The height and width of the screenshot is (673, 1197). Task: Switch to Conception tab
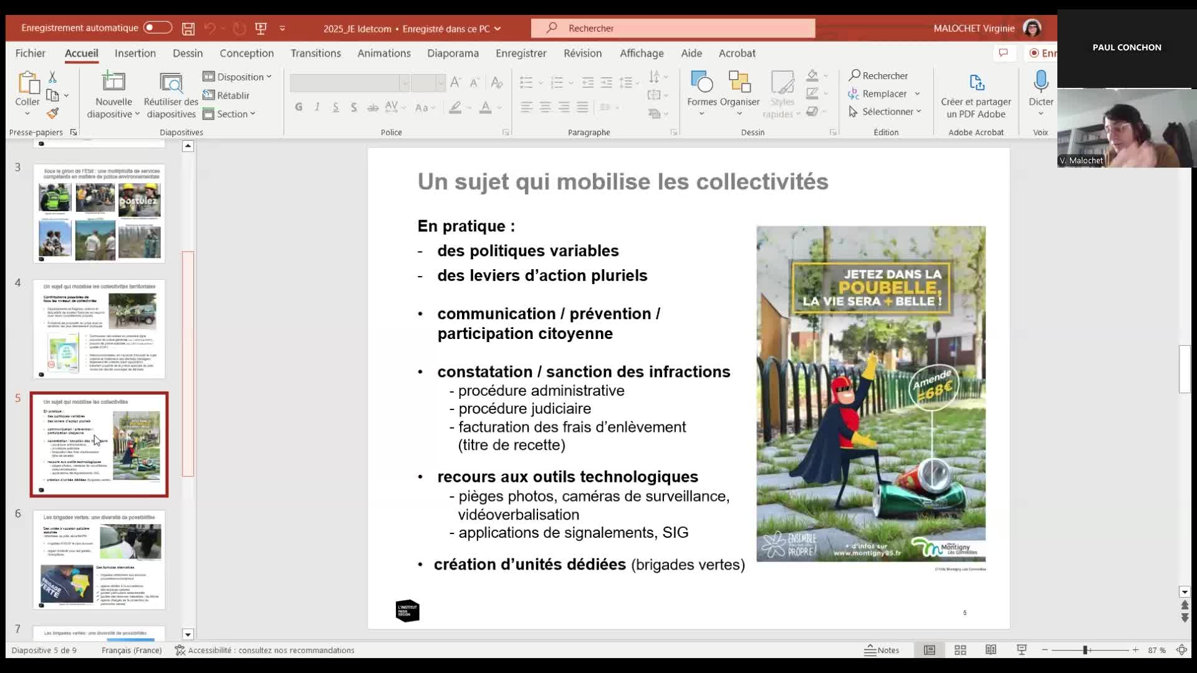[246, 53]
